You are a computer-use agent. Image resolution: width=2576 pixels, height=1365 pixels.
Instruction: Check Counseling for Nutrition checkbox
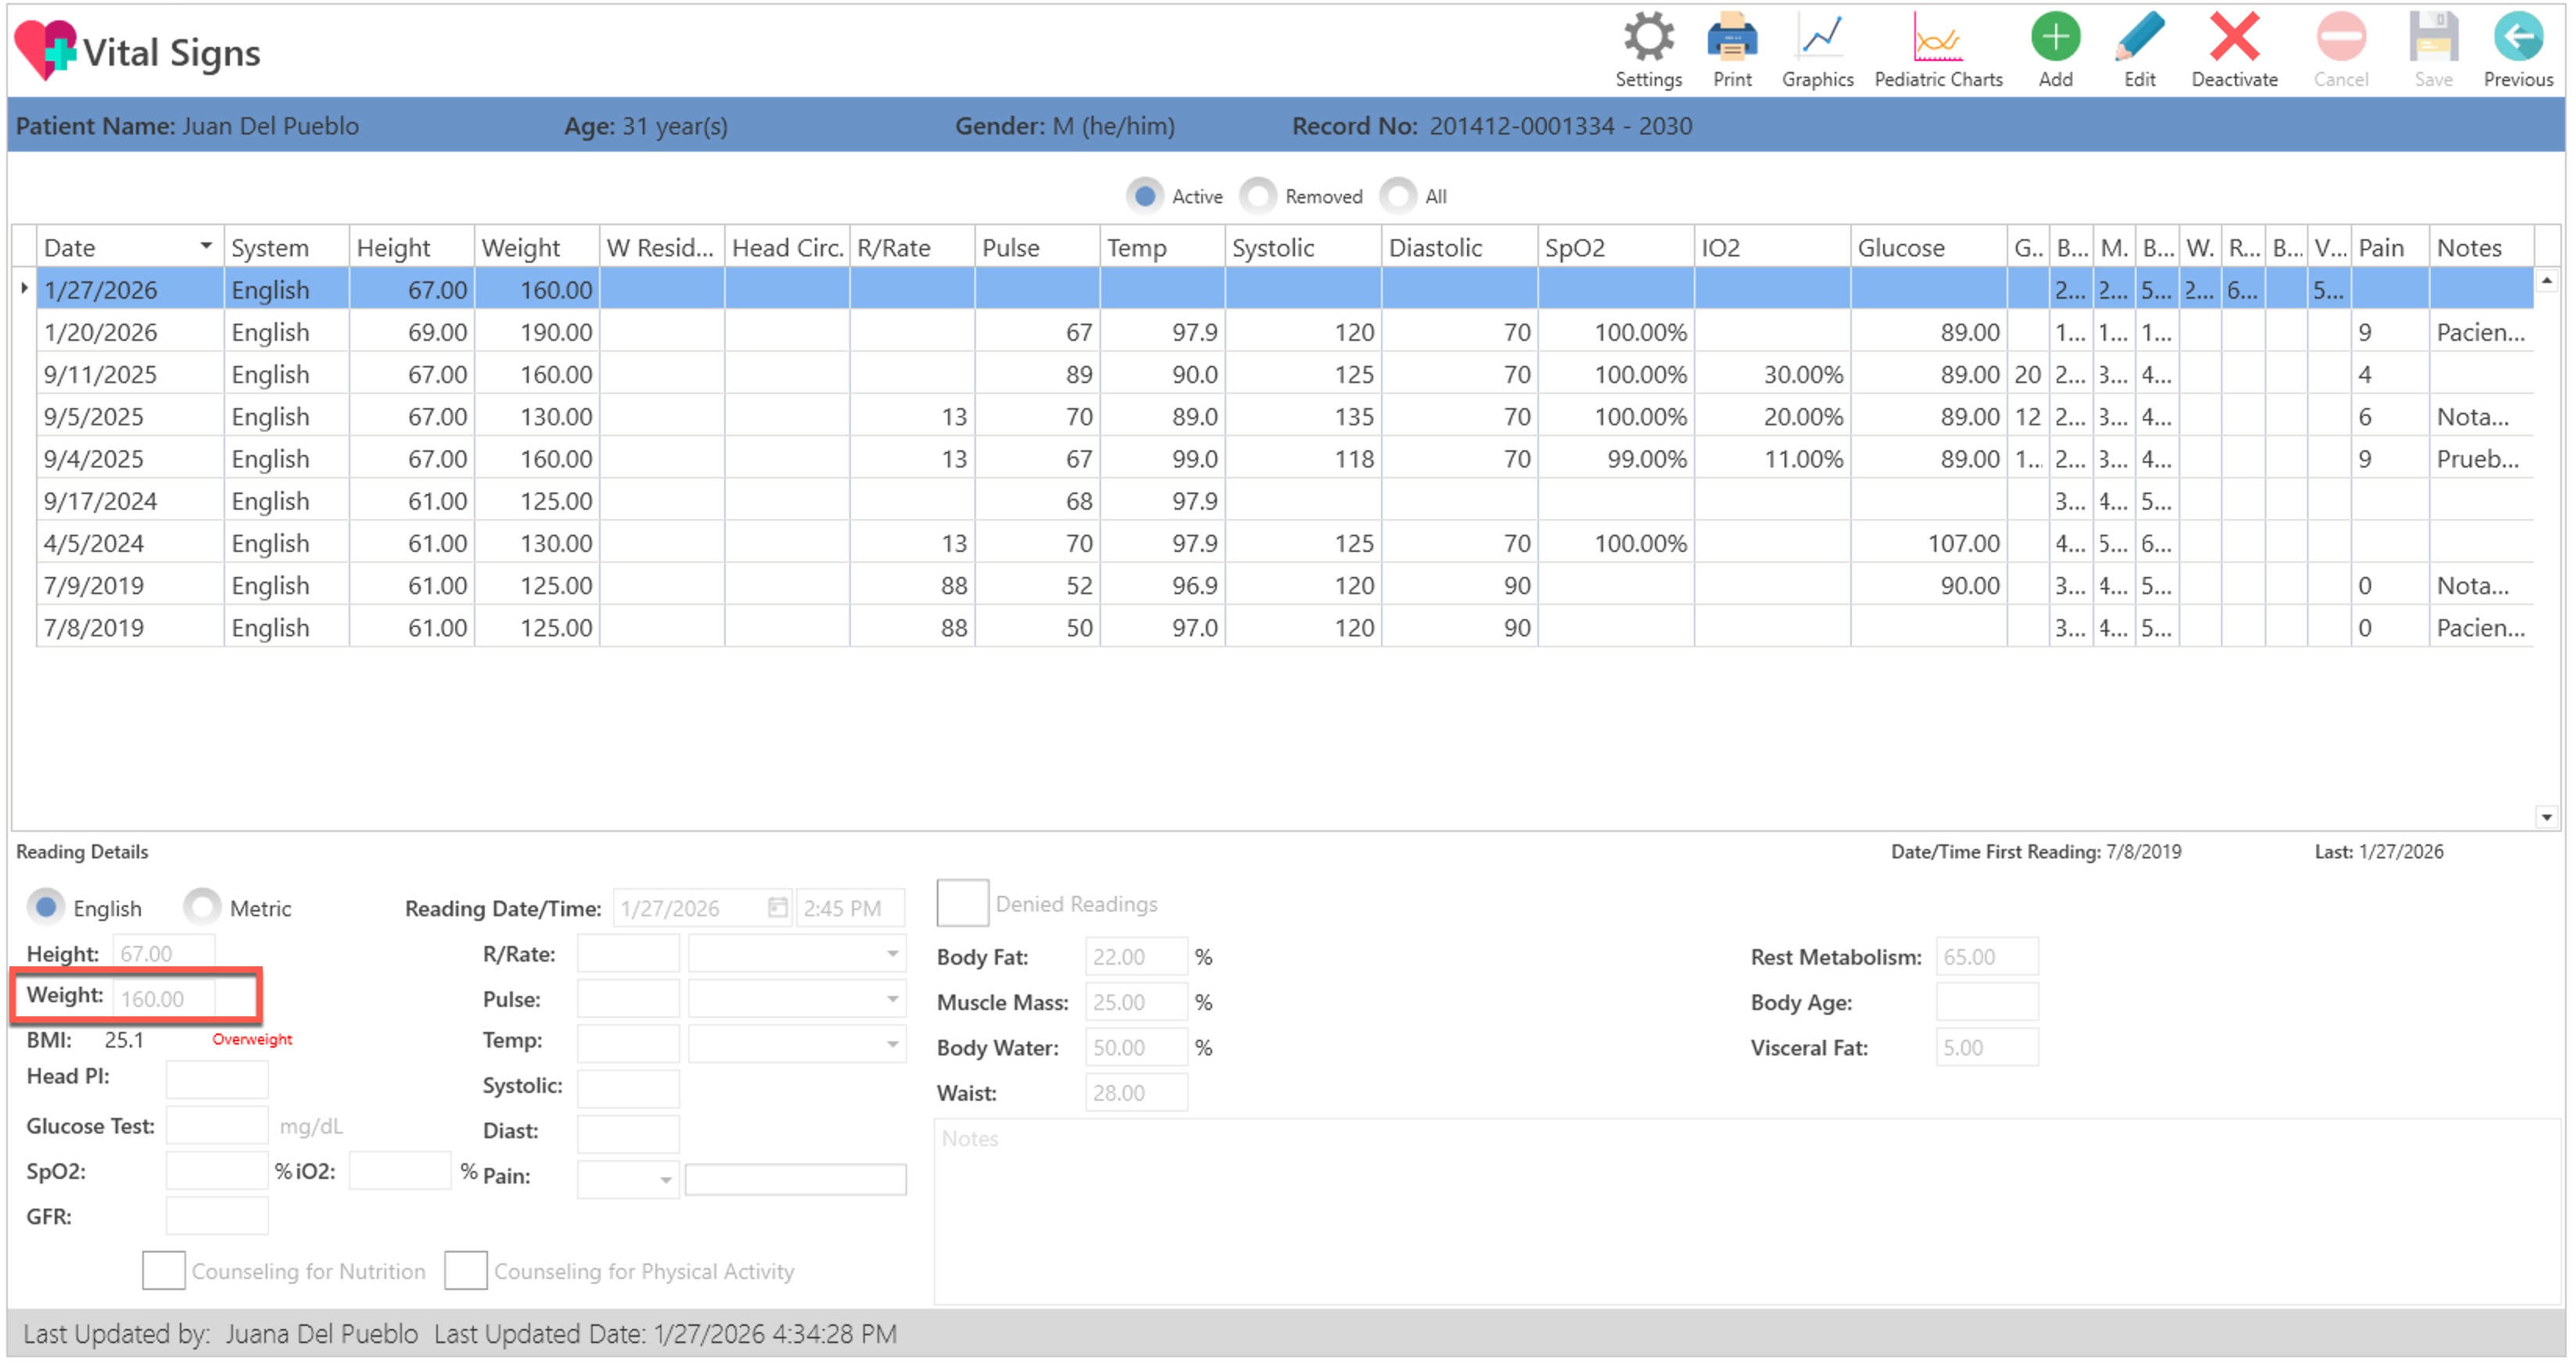click(163, 1270)
